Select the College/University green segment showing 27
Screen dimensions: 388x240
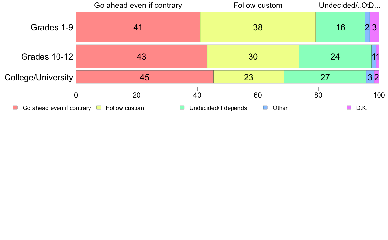click(325, 77)
